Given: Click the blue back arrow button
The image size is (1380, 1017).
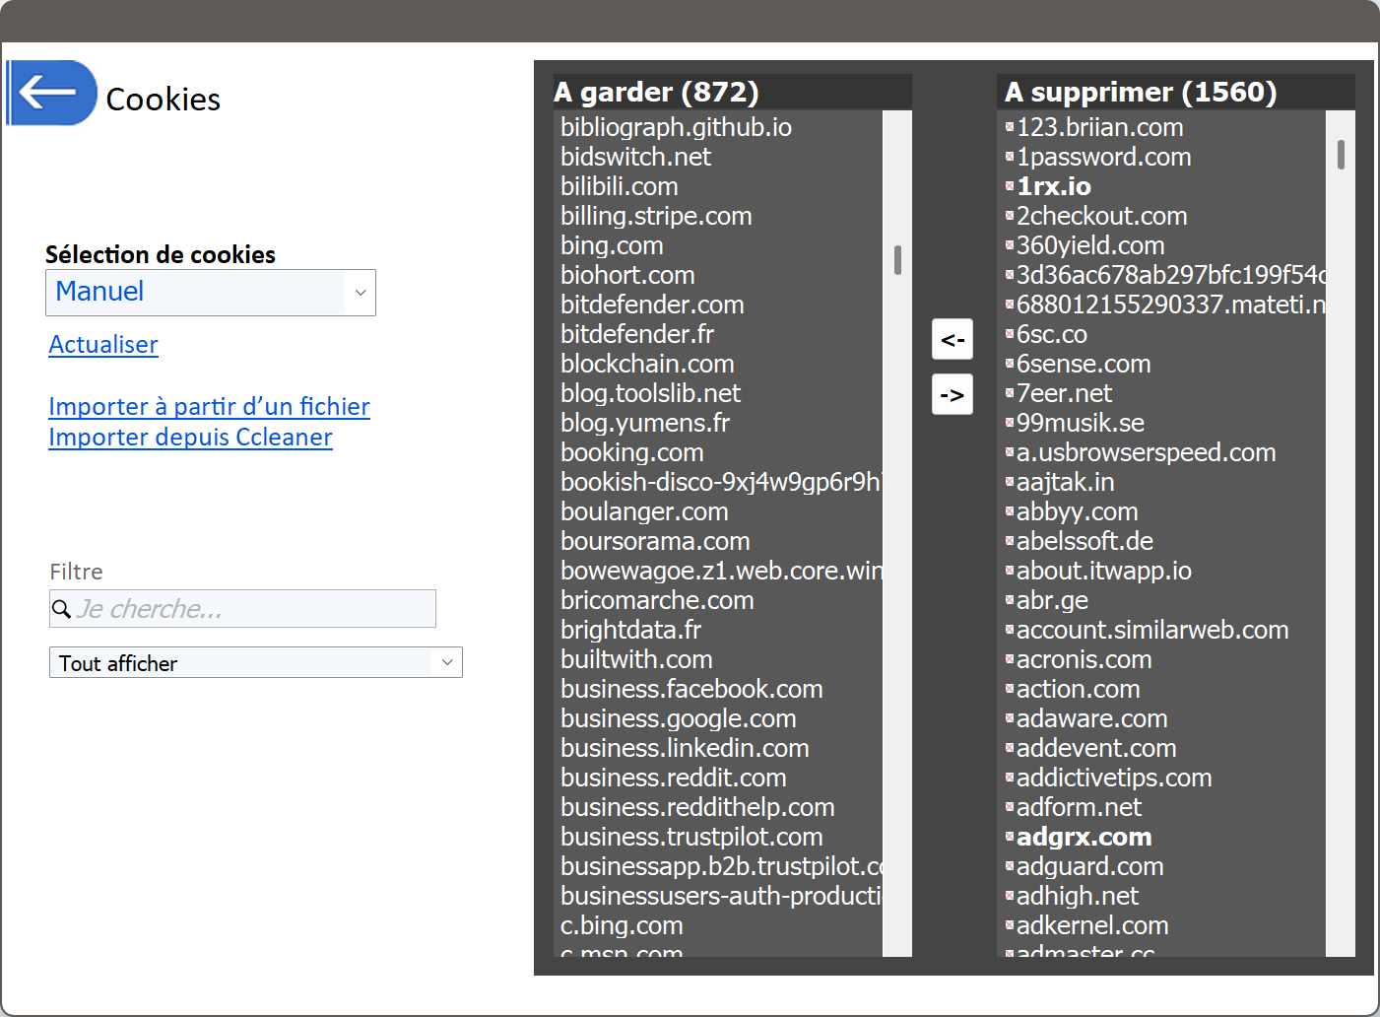Looking at the screenshot, I should click(51, 93).
